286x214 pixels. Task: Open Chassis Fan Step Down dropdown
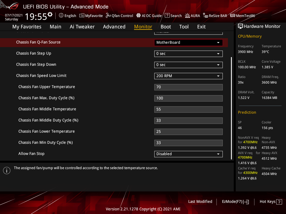(x=189, y=65)
